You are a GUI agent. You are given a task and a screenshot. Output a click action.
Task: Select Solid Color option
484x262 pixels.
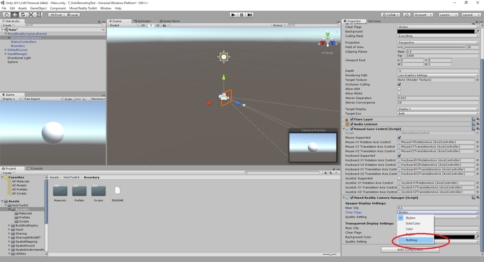pyautogui.click(x=415, y=223)
